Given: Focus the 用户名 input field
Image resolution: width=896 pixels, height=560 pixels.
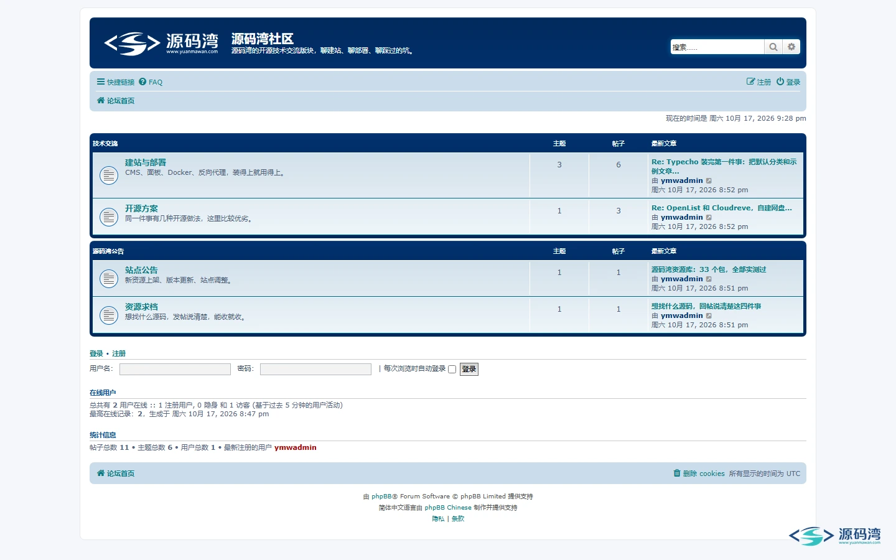Looking at the screenshot, I should pyautogui.click(x=175, y=369).
